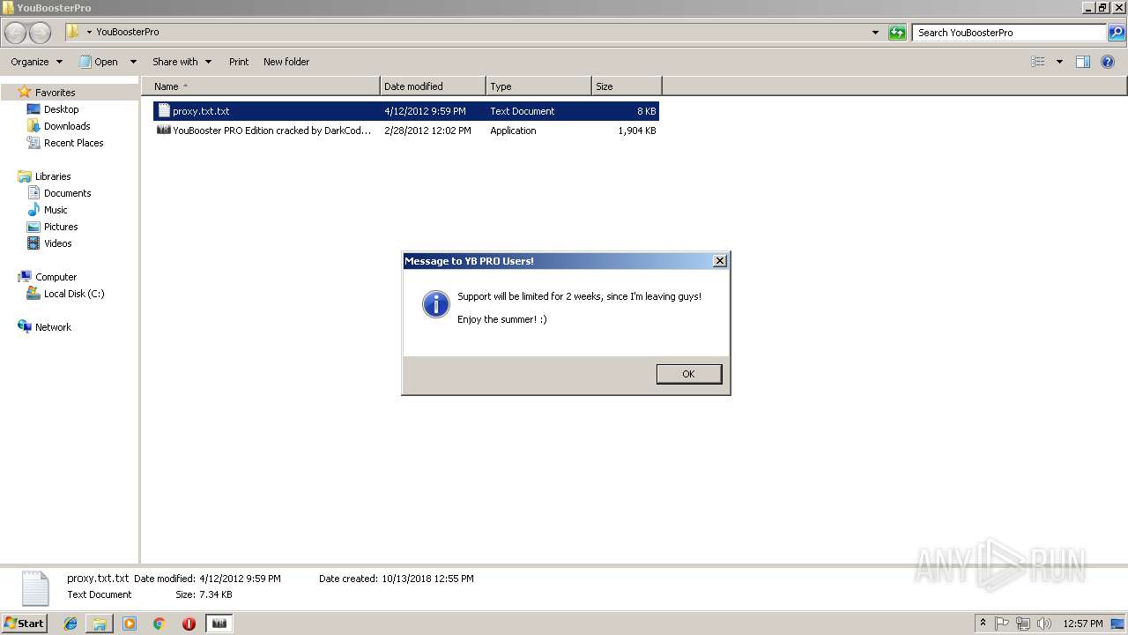The image size is (1128, 635).
Task: Click the address bar folder icon
Action: coord(72,32)
